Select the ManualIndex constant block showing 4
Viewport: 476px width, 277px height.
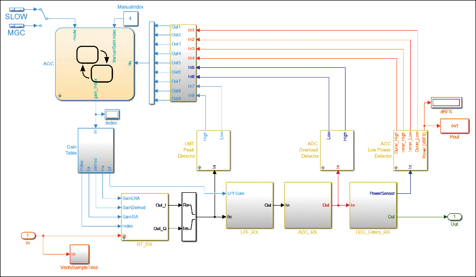coord(130,18)
